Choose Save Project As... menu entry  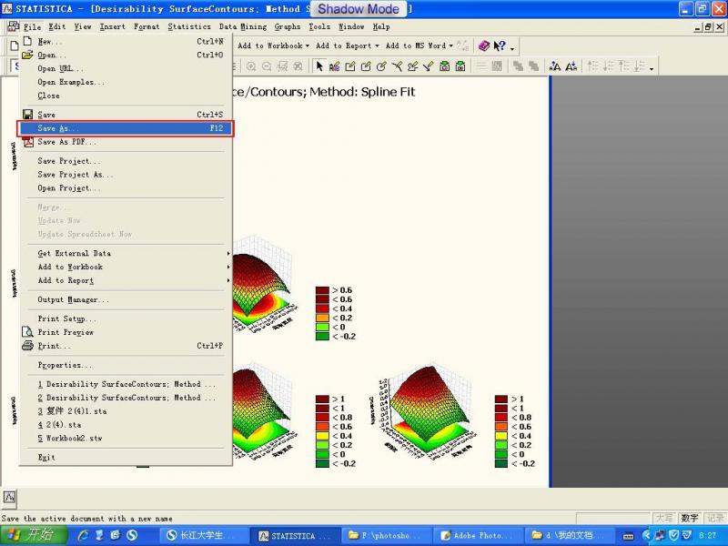(x=126, y=174)
